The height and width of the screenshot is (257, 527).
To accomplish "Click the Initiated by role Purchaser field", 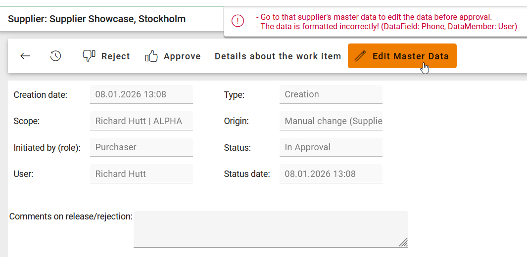I will (141, 147).
